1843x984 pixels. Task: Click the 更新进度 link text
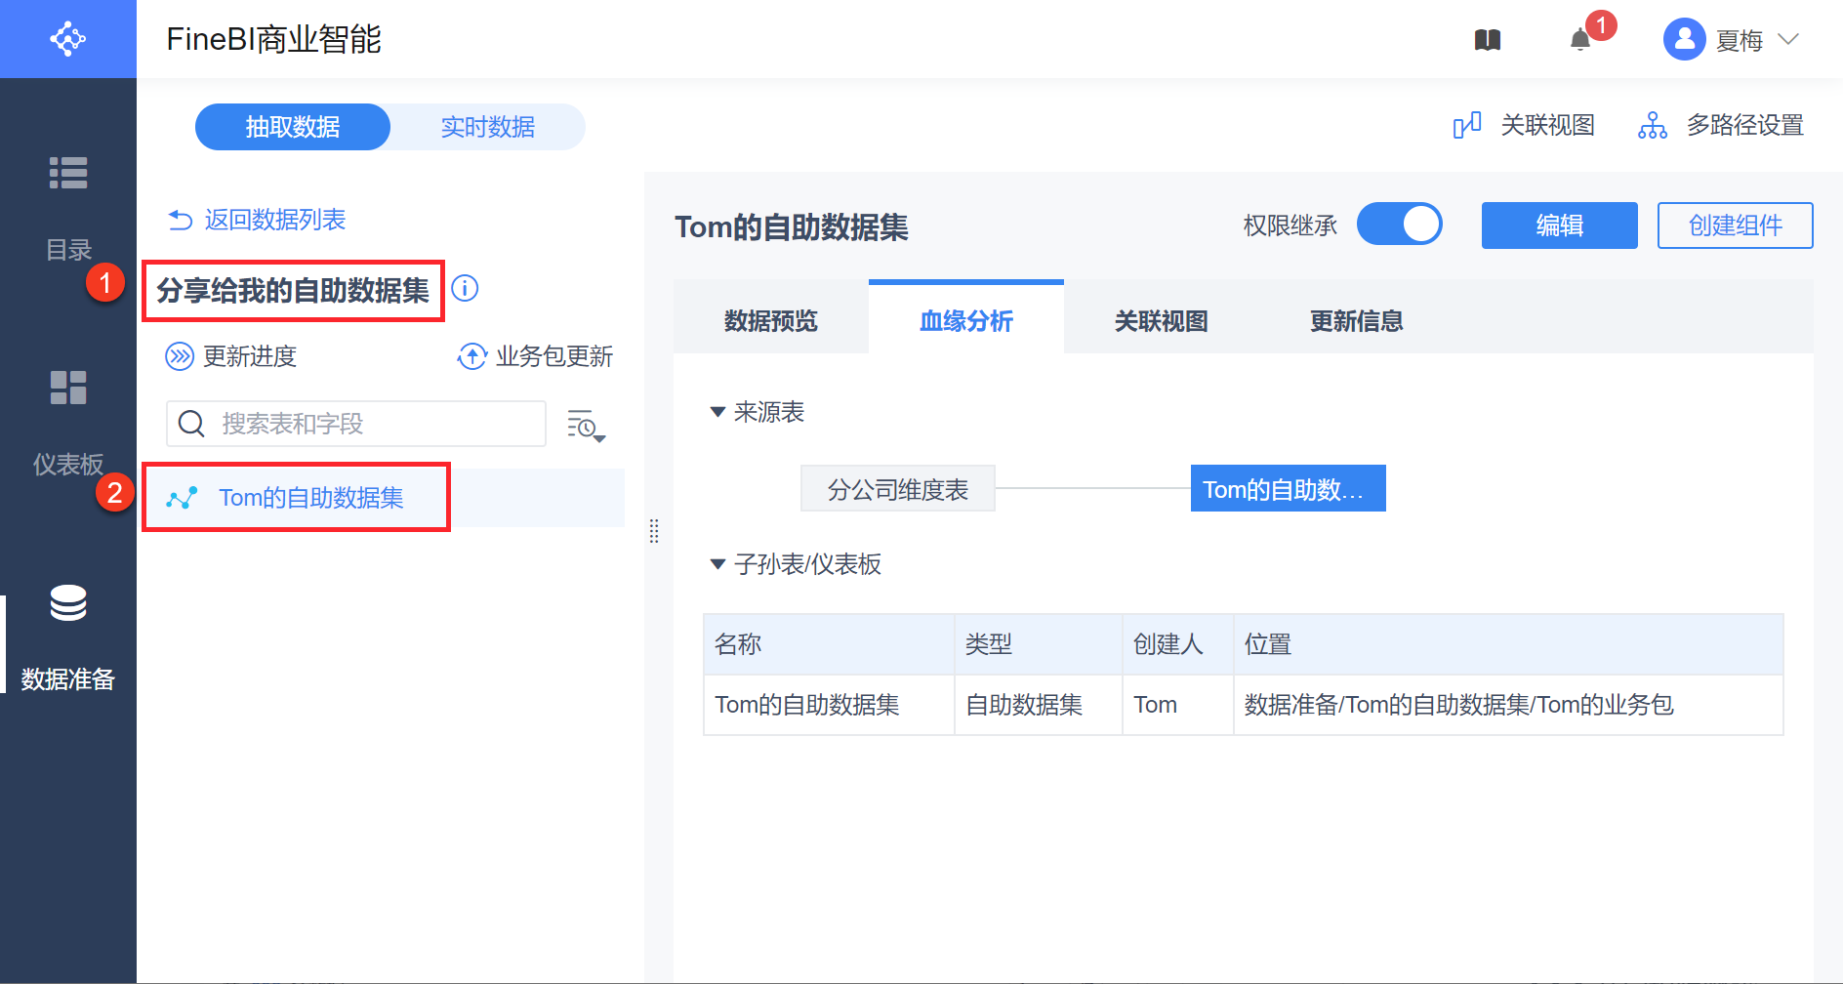coord(250,356)
